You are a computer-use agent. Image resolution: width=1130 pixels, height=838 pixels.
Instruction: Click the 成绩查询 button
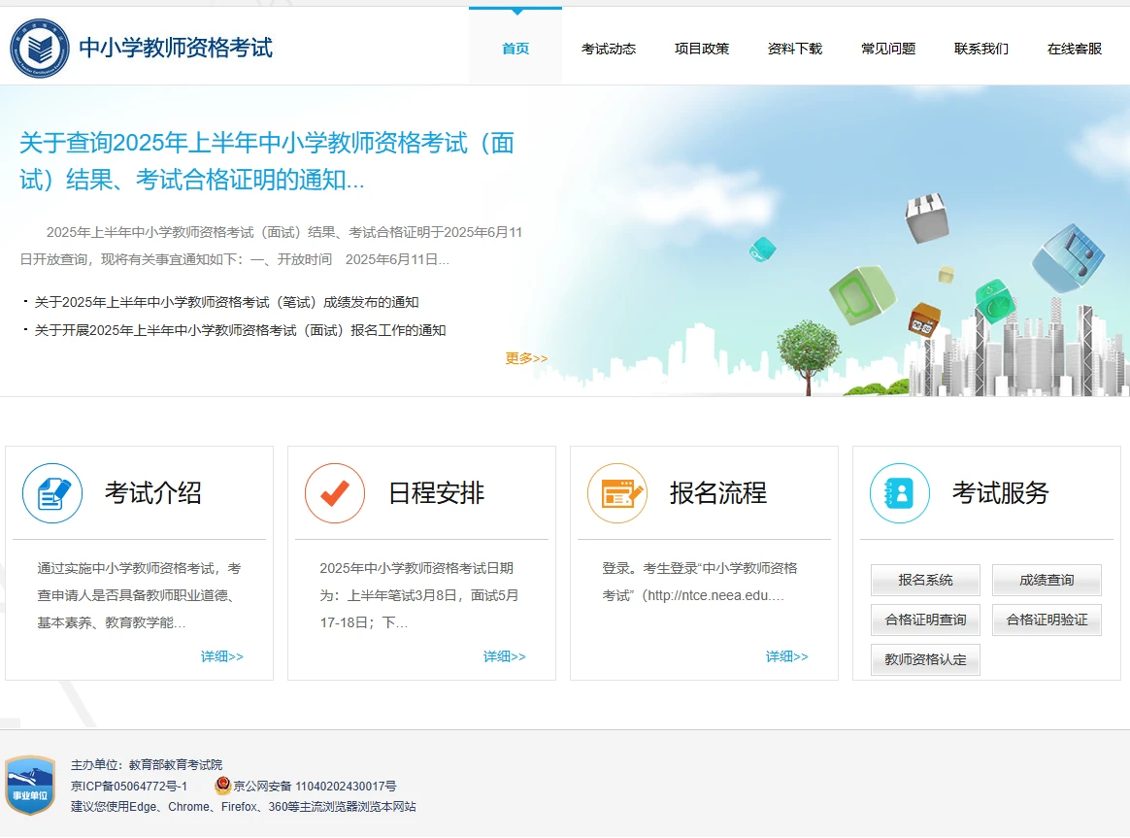pyautogui.click(x=1046, y=580)
